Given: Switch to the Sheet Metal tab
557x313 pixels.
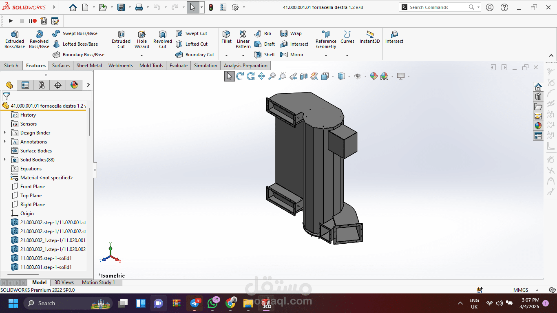Looking at the screenshot, I should [89, 66].
